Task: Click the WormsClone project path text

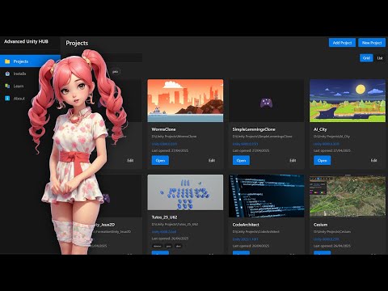Action: 174,137
